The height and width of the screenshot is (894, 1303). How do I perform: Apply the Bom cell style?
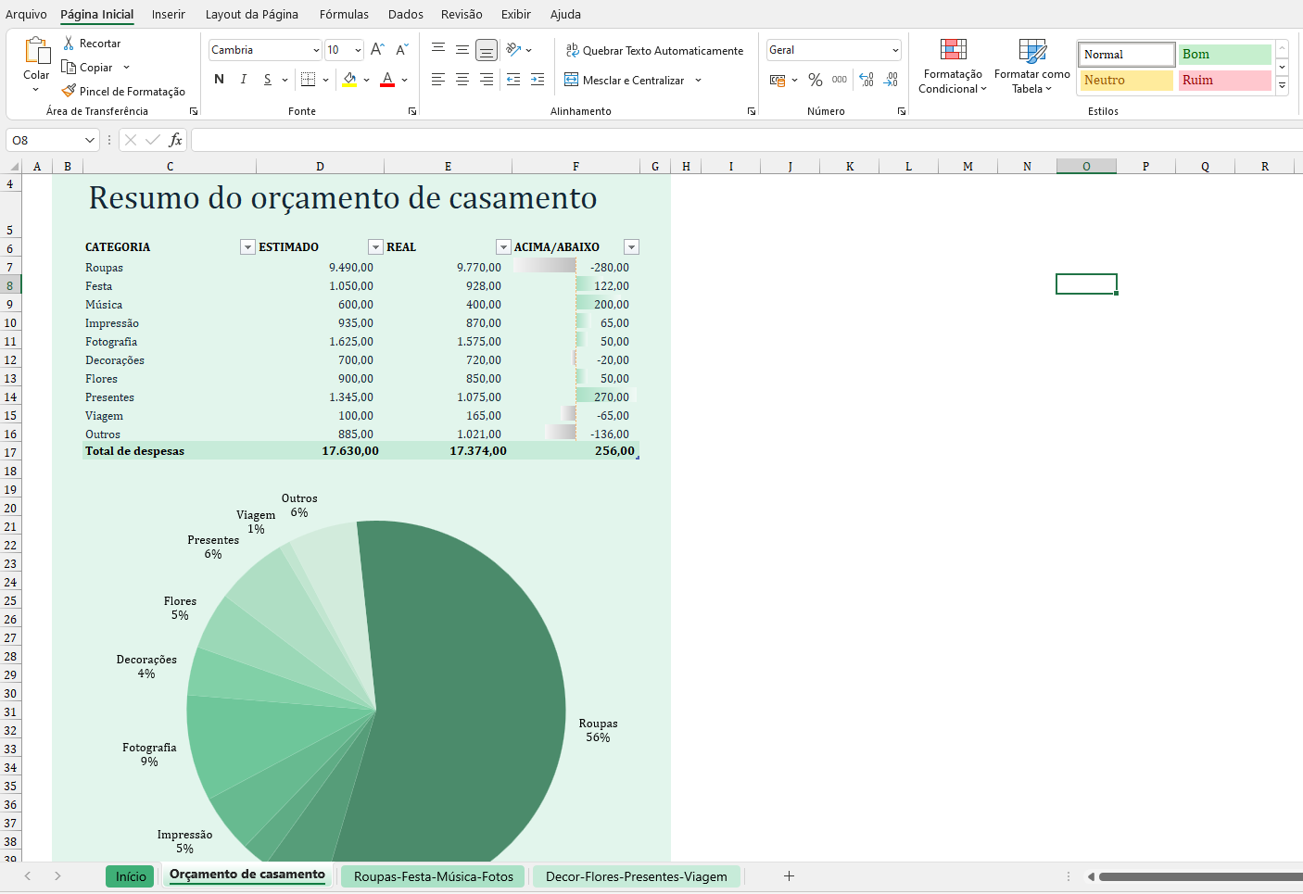click(x=1223, y=55)
